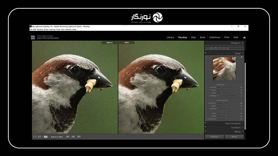Open Before/After view options dropdown arrow

49,137
